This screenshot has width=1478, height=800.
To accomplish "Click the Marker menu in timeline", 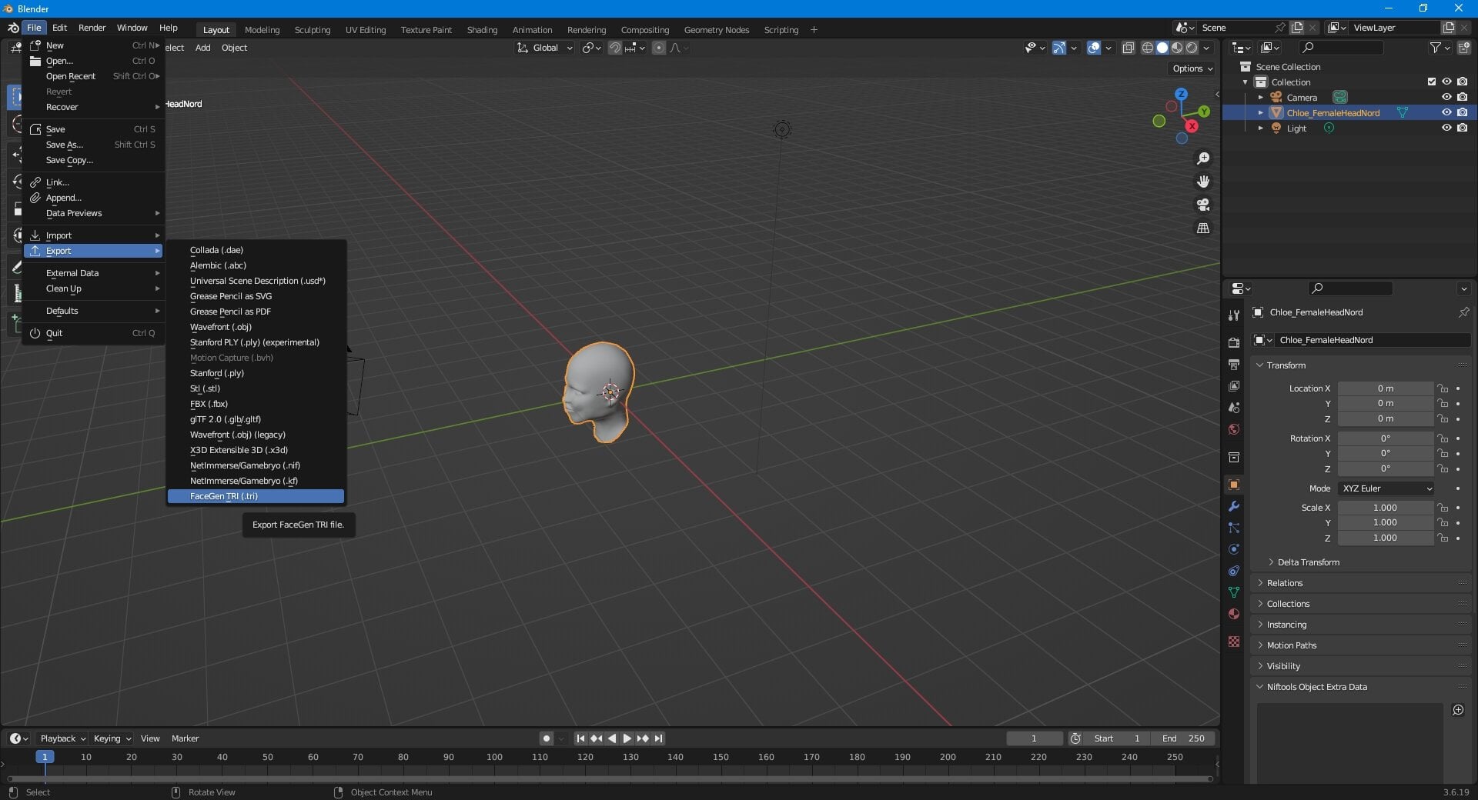I will (185, 738).
